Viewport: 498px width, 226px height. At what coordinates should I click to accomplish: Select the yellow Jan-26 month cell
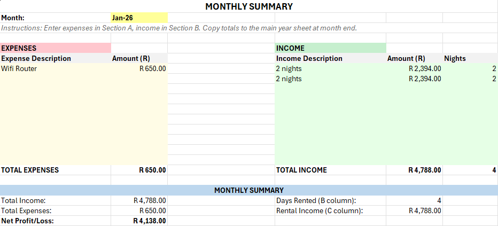(x=138, y=18)
